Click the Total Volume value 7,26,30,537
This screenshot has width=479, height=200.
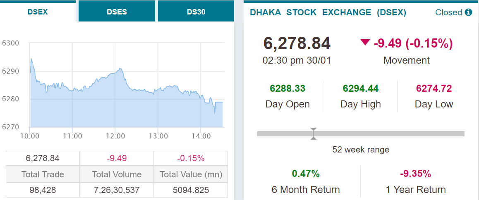click(x=117, y=190)
